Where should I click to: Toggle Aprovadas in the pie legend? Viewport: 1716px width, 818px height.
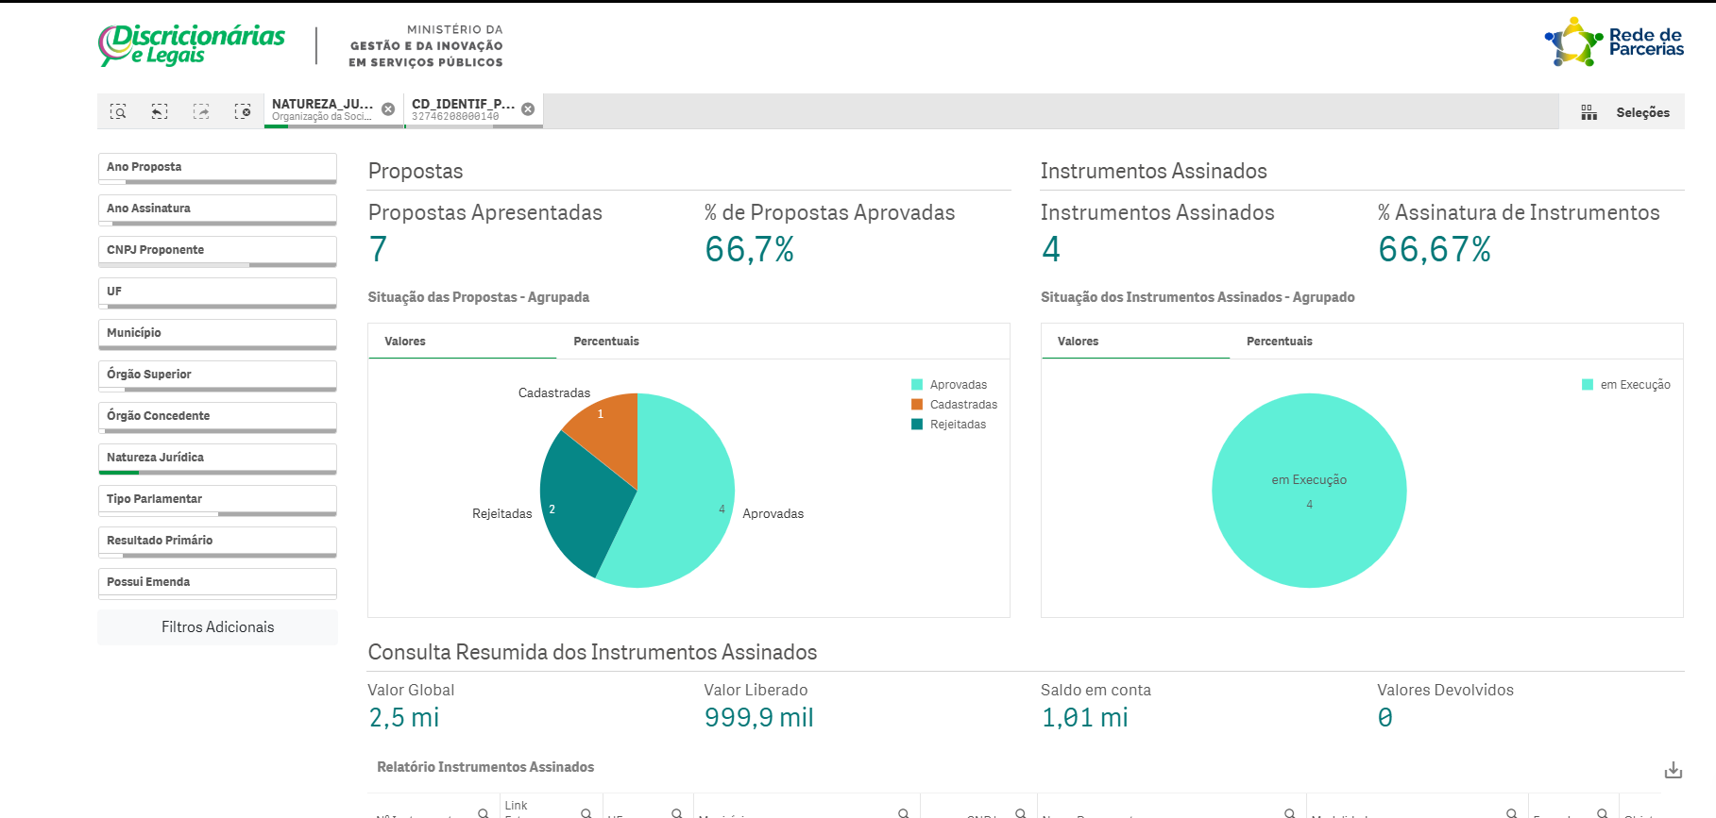point(958,385)
